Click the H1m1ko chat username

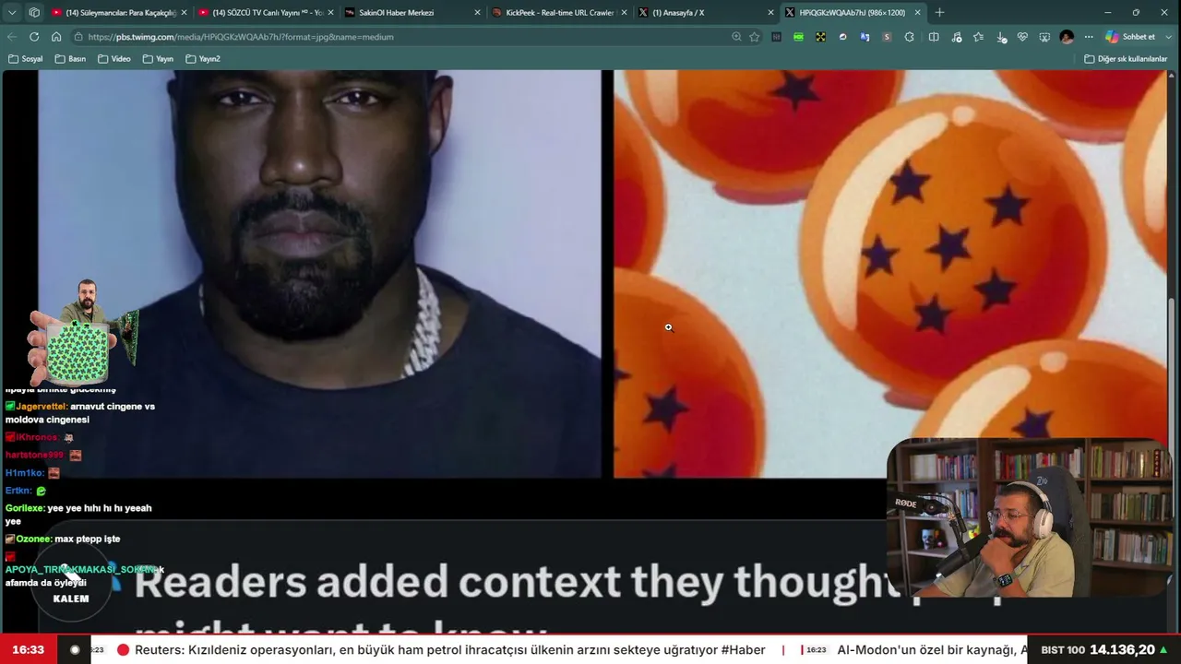pos(24,473)
